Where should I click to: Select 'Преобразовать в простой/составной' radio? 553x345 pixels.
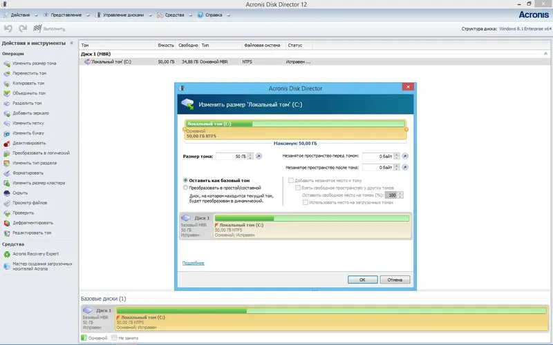pos(185,188)
